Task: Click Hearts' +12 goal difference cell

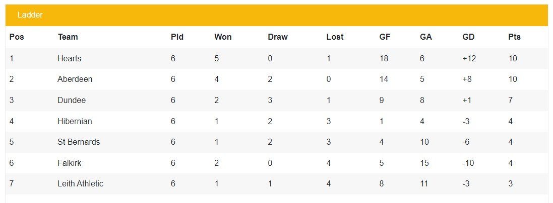Action: 469,58
